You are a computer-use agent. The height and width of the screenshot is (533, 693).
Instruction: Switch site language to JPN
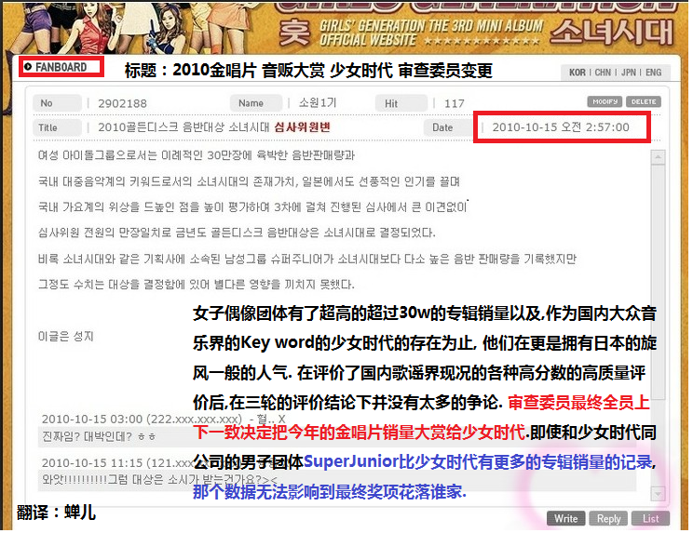629,73
